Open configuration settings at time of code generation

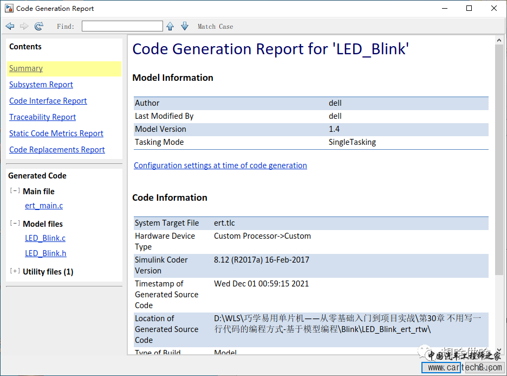(220, 165)
